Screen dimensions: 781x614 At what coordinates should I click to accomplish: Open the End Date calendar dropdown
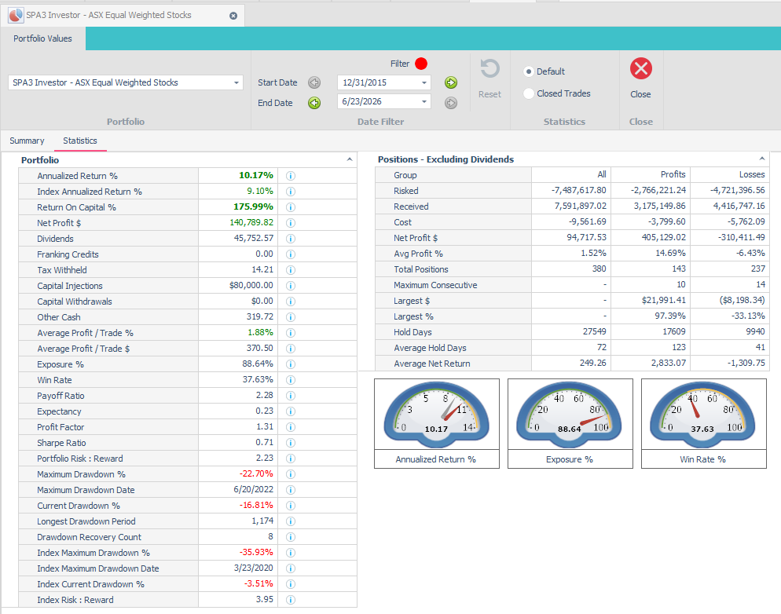[x=424, y=101]
